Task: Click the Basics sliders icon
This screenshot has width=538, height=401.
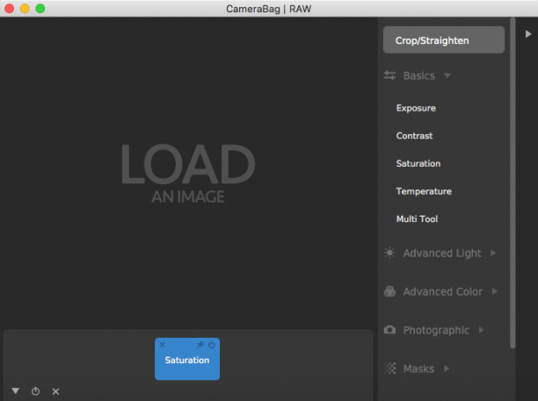Action: coord(389,75)
